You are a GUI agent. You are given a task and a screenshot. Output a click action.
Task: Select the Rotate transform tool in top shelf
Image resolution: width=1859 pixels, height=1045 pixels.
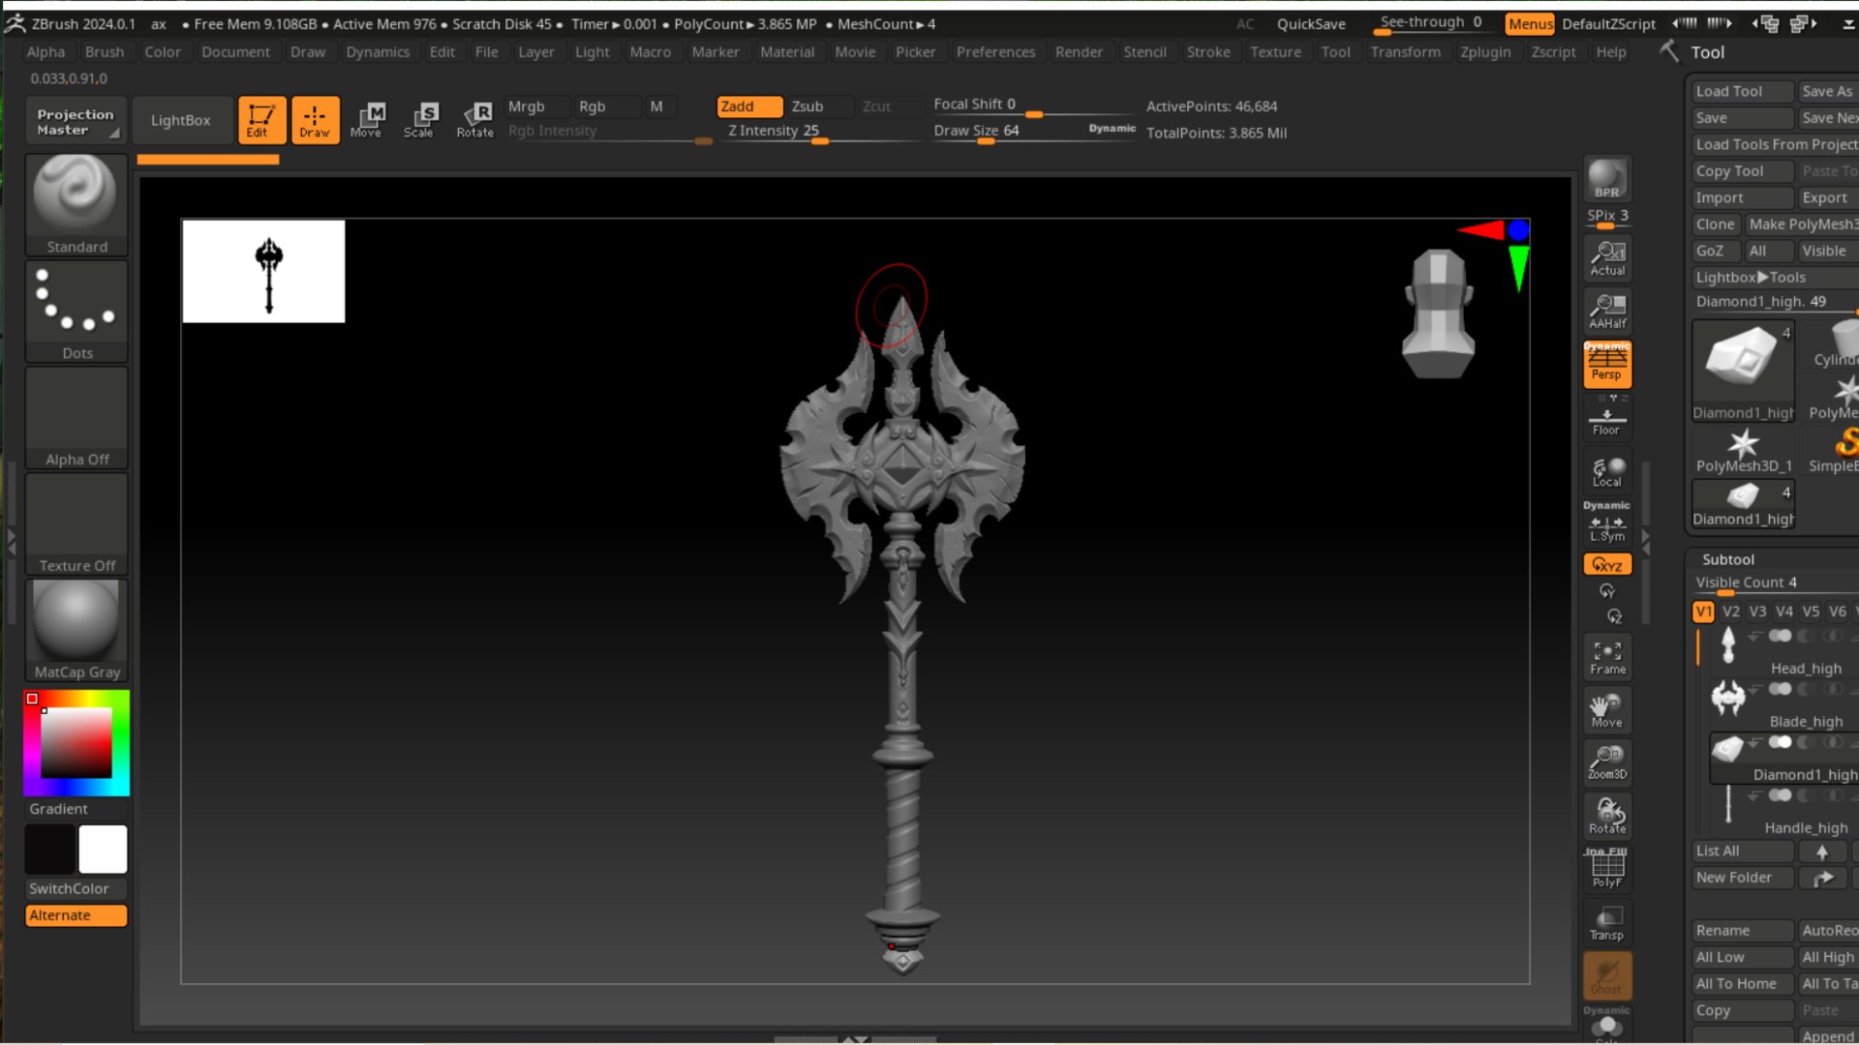(x=474, y=120)
